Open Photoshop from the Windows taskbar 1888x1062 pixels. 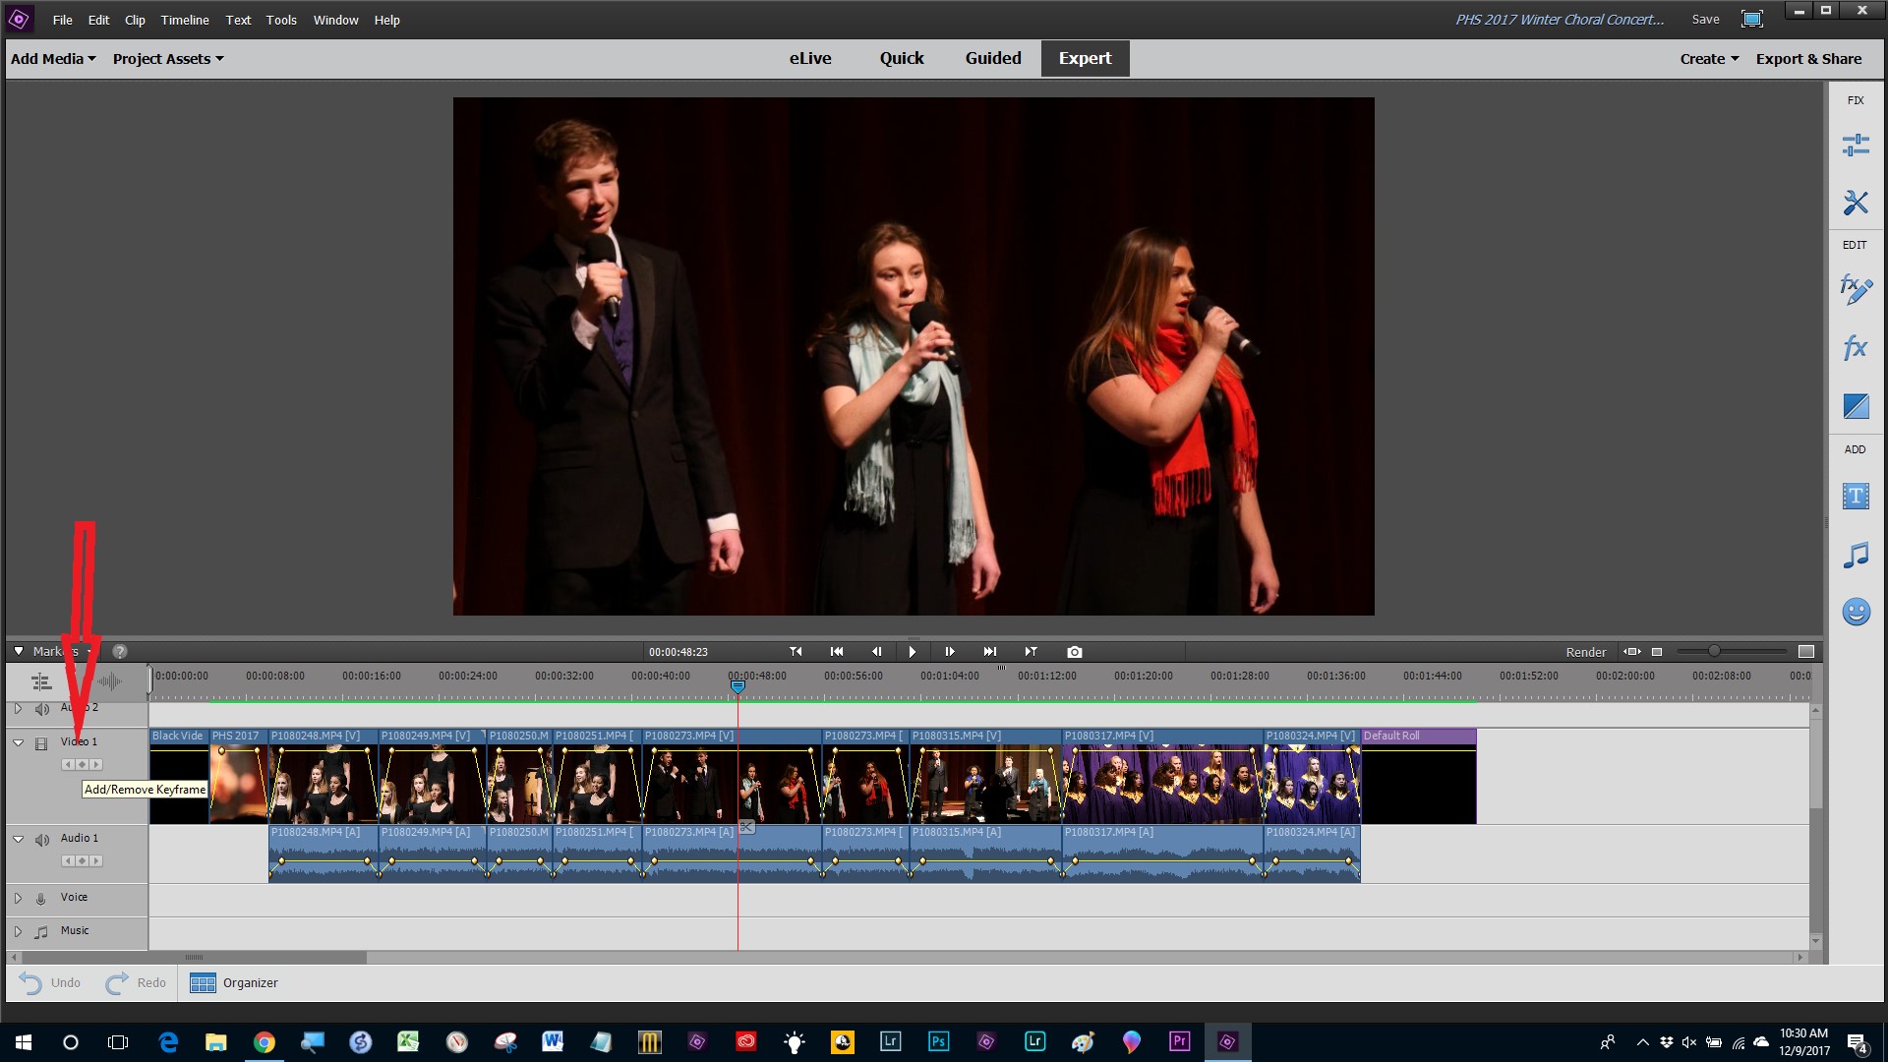click(x=938, y=1041)
